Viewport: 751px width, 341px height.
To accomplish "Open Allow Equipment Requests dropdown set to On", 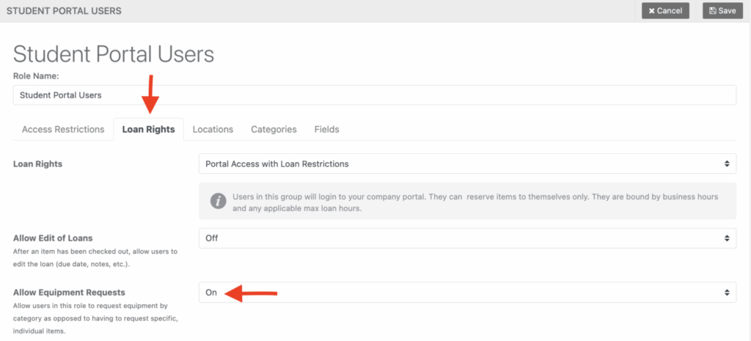I will tap(467, 292).
